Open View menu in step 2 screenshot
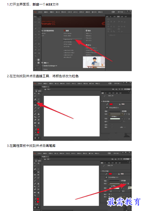The width and height of the screenshot is (143, 211). pos(51,84)
